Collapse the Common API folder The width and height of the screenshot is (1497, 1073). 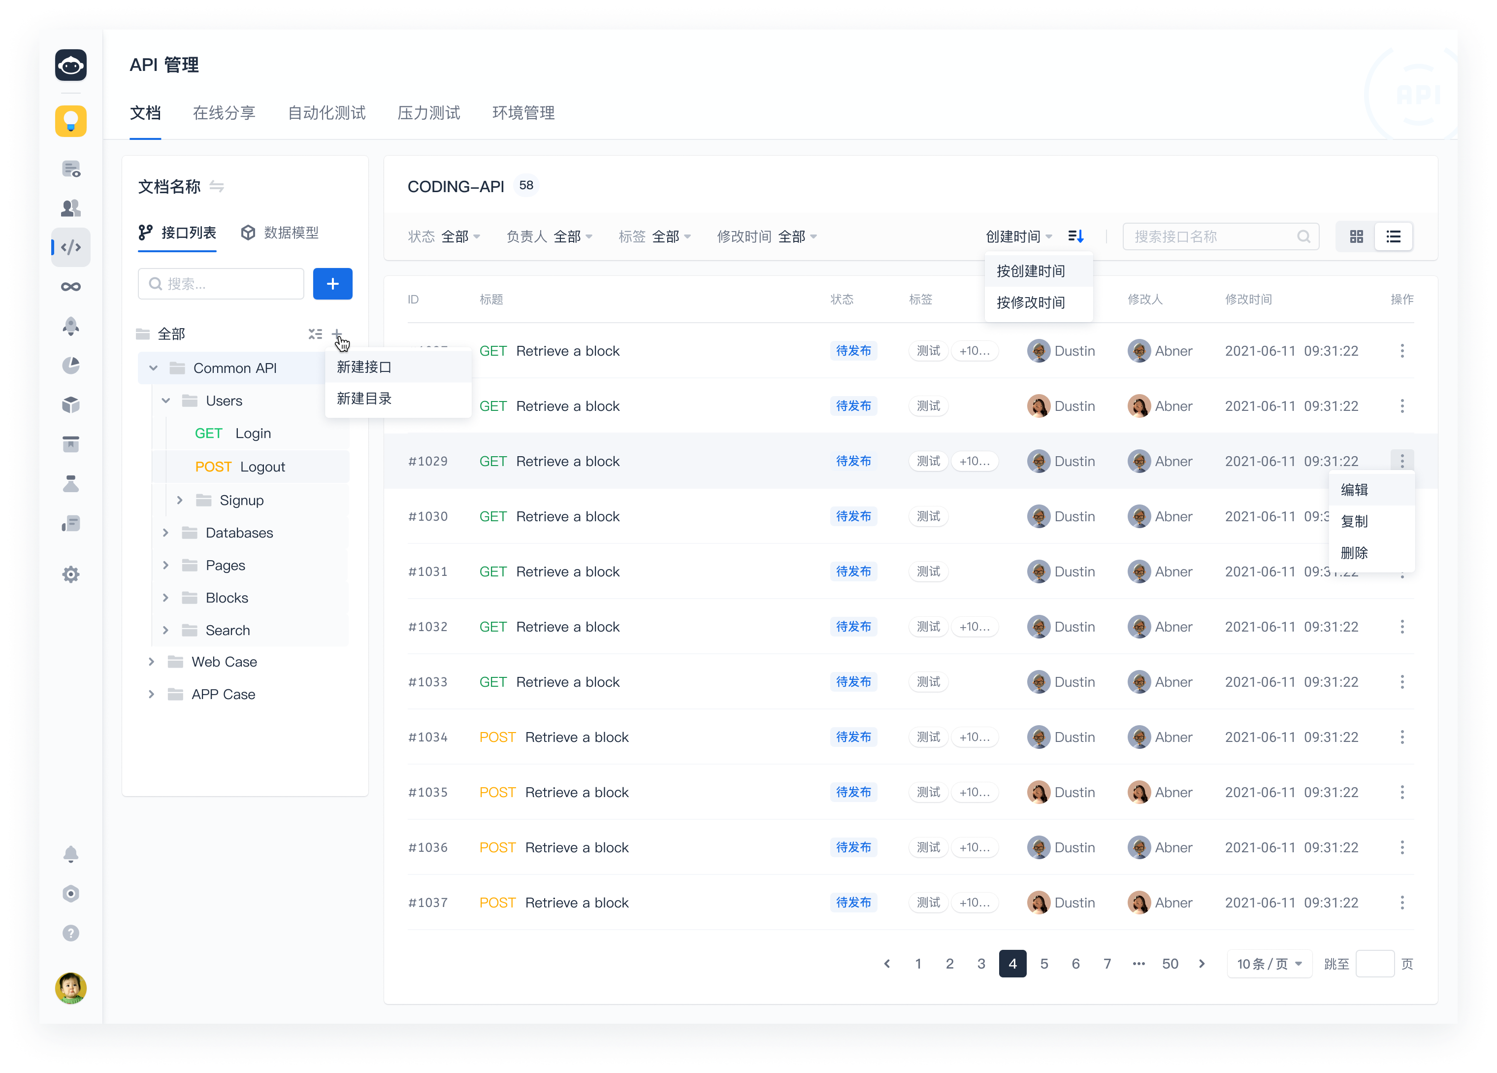(154, 369)
